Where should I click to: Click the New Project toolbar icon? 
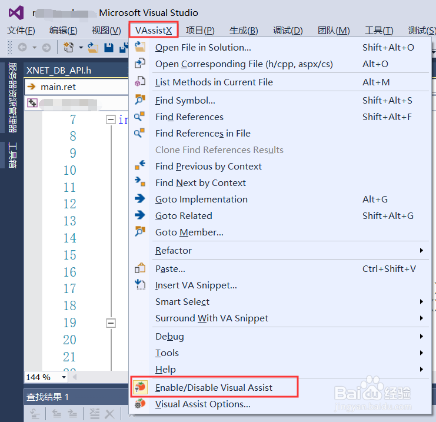68,47
